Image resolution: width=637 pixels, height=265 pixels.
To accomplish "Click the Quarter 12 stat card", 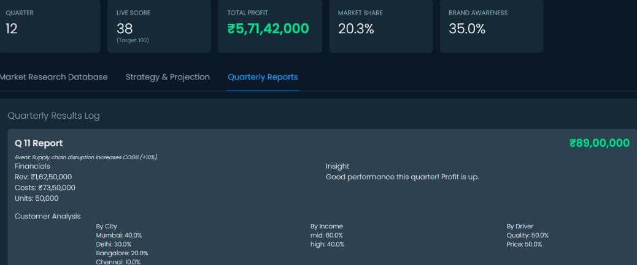I will point(50,26).
